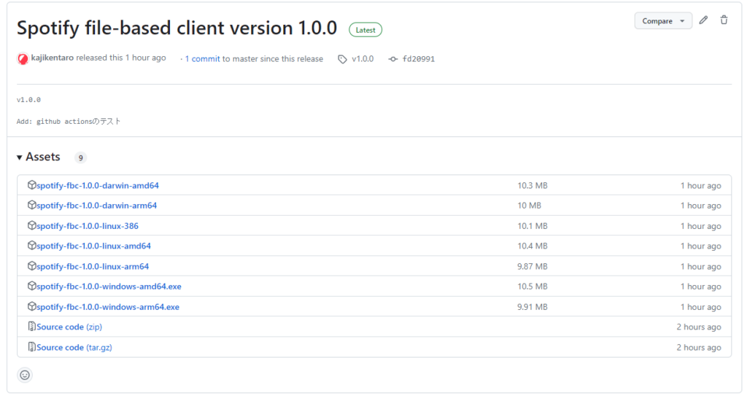Viewport: 747px width, 398px height.
Task: Click the 10.3 MB size text
Action: (x=532, y=186)
